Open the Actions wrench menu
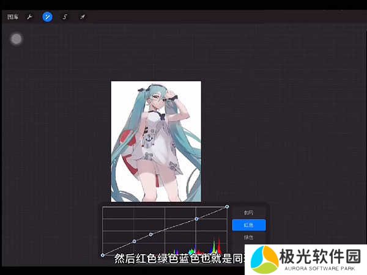The width and height of the screenshot is (367, 275). (x=29, y=17)
